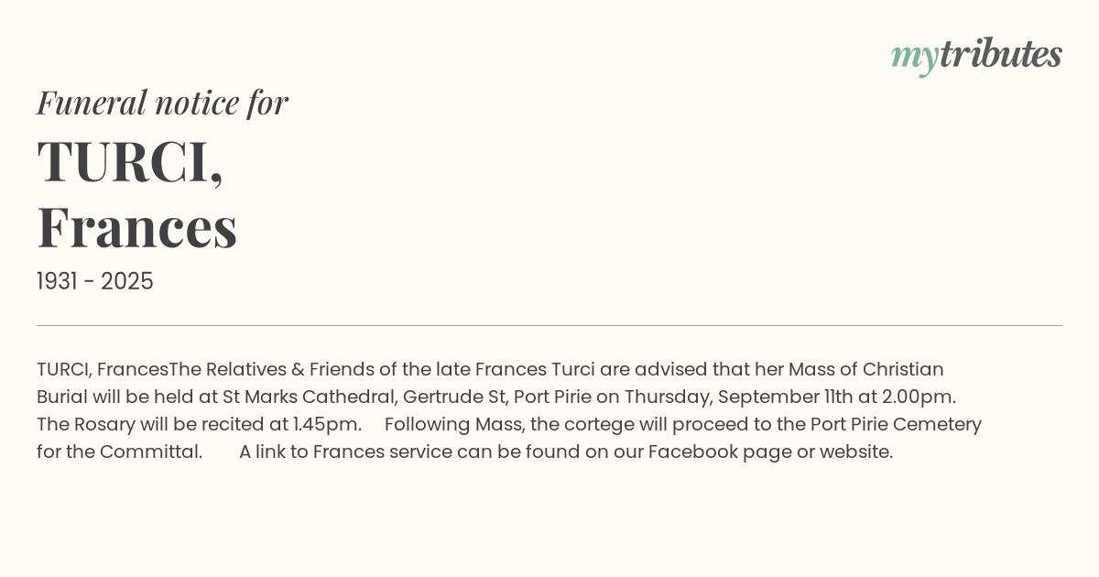
Task: Click the mytributes logo
Action: tap(976, 55)
